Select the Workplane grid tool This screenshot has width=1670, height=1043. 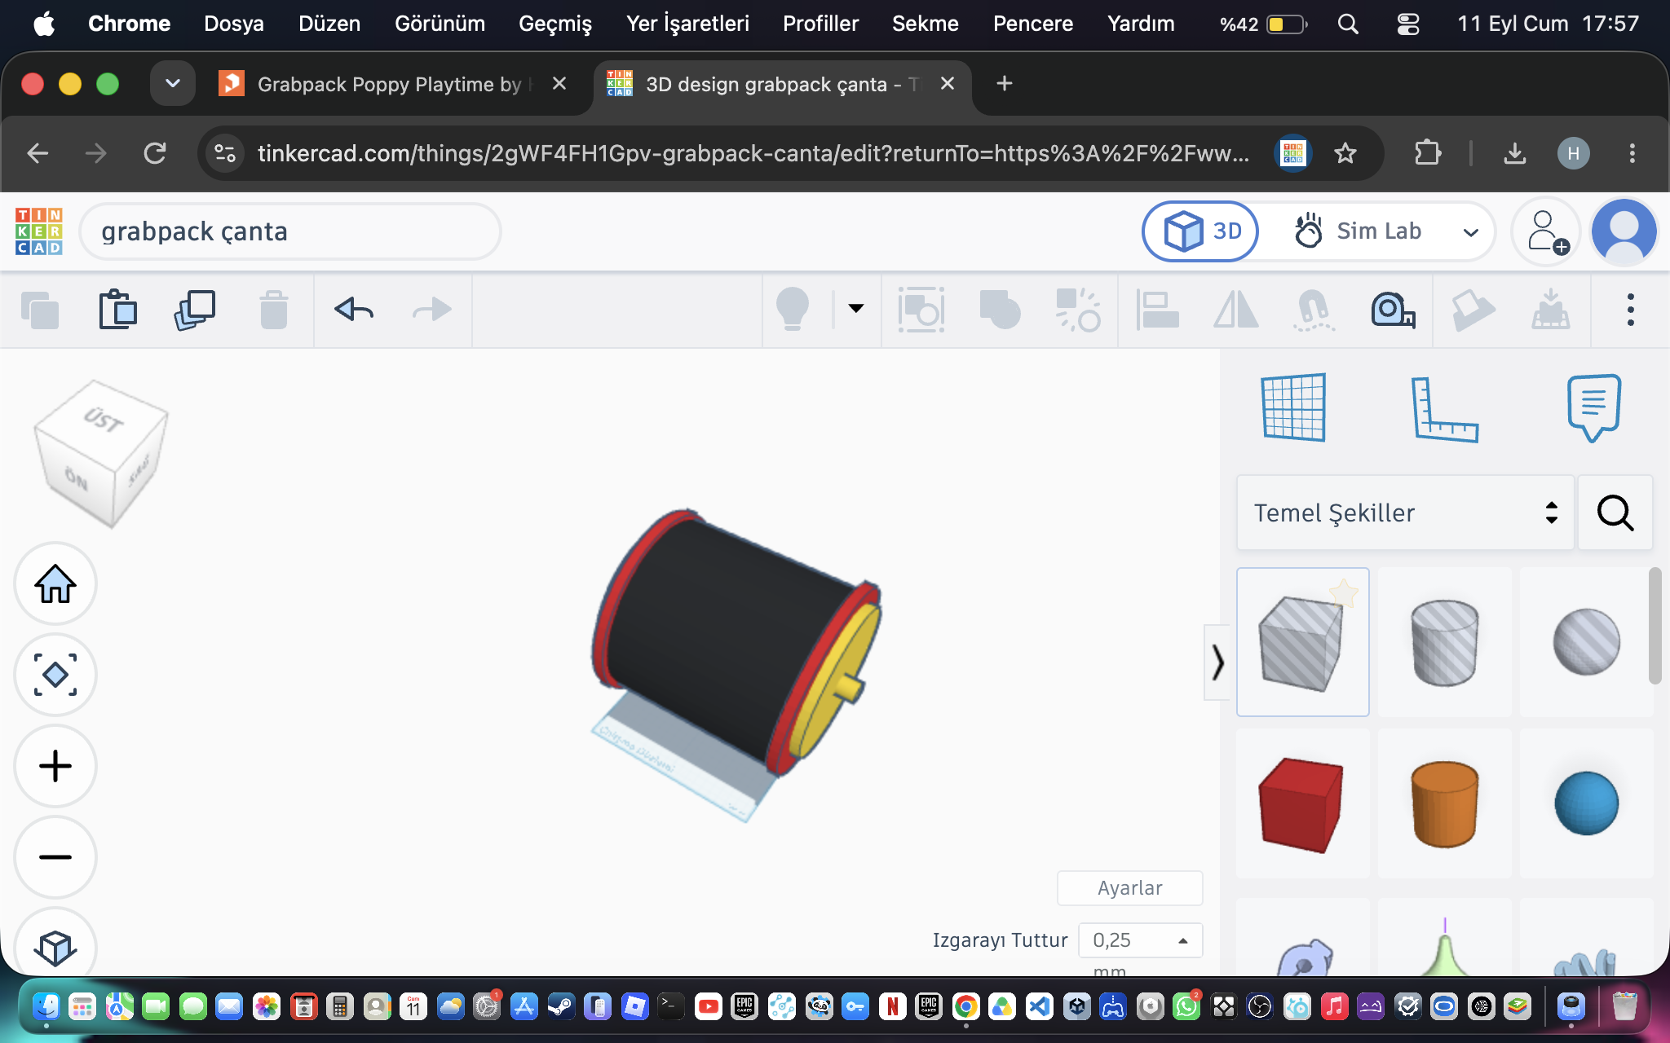(1293, 407)
